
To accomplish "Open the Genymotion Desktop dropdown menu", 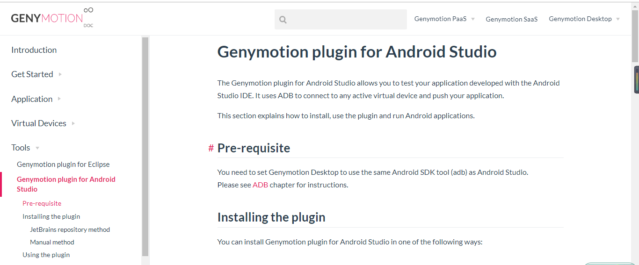I will [584, 19].
